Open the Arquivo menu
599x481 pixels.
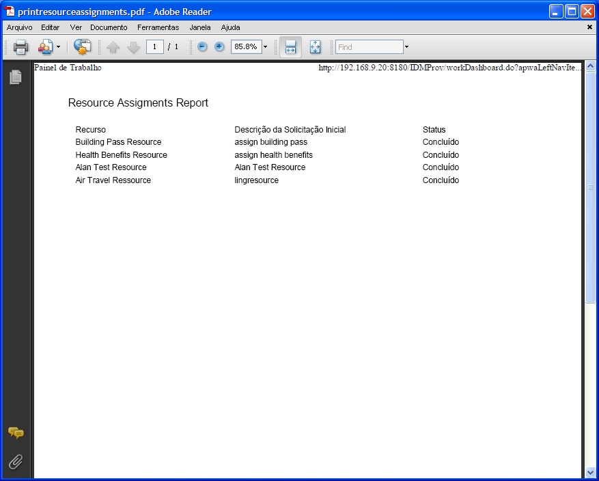click(20, 27)
